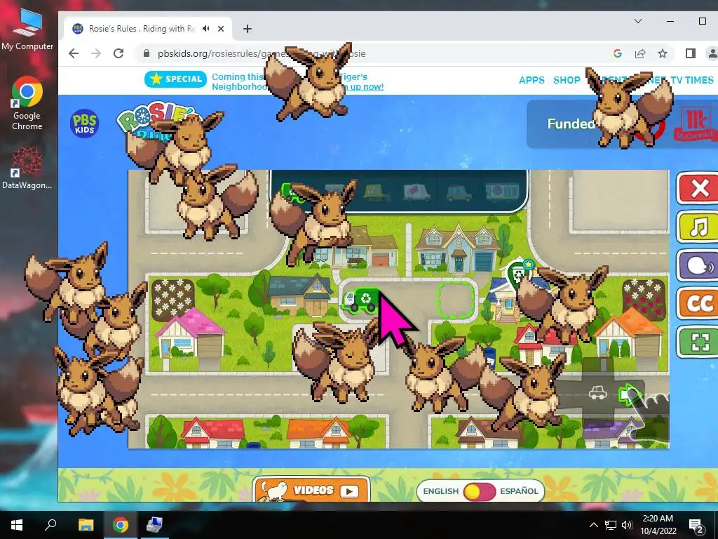Screen dimensions: 718x539
Task: Go forward in browser history
Action: [95, 53]
